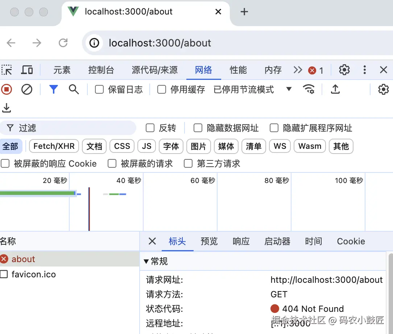Filter requests by 文档
Image resolution: width=393 pixels, height=334 pixels.
point(94,146)
